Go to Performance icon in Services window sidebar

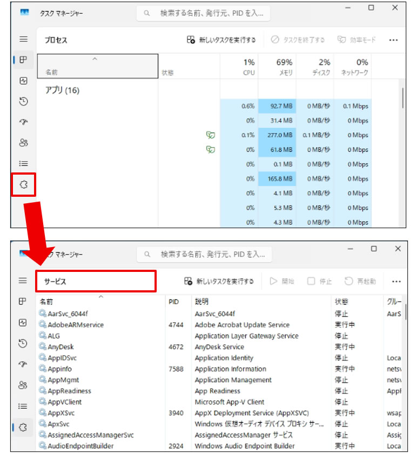(23, 322)
